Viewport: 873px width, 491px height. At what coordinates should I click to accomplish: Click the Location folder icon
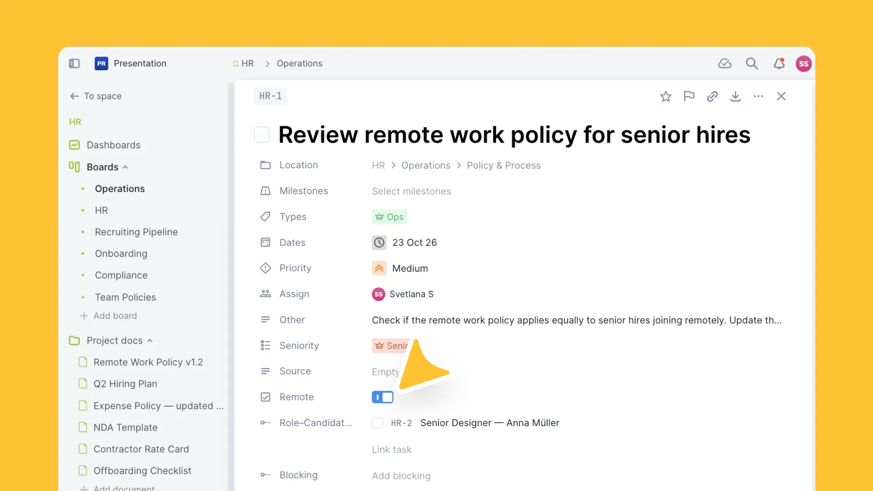point(265,165)
